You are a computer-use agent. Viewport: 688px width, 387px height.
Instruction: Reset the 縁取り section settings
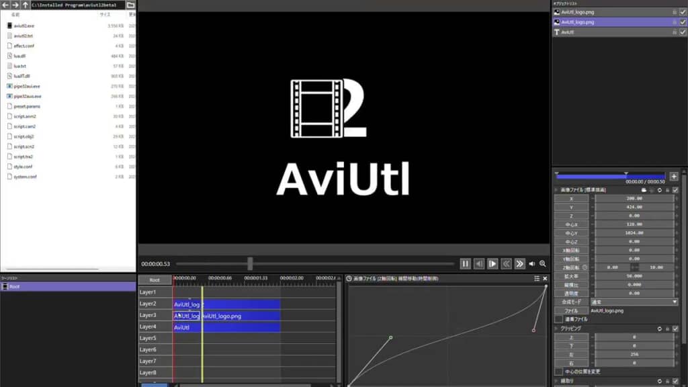(x=660, y=382)
